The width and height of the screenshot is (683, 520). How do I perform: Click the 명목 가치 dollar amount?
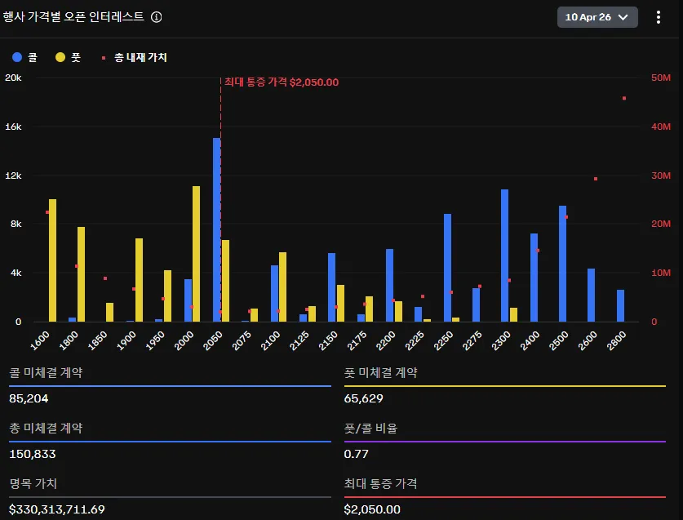pos(57,509)
